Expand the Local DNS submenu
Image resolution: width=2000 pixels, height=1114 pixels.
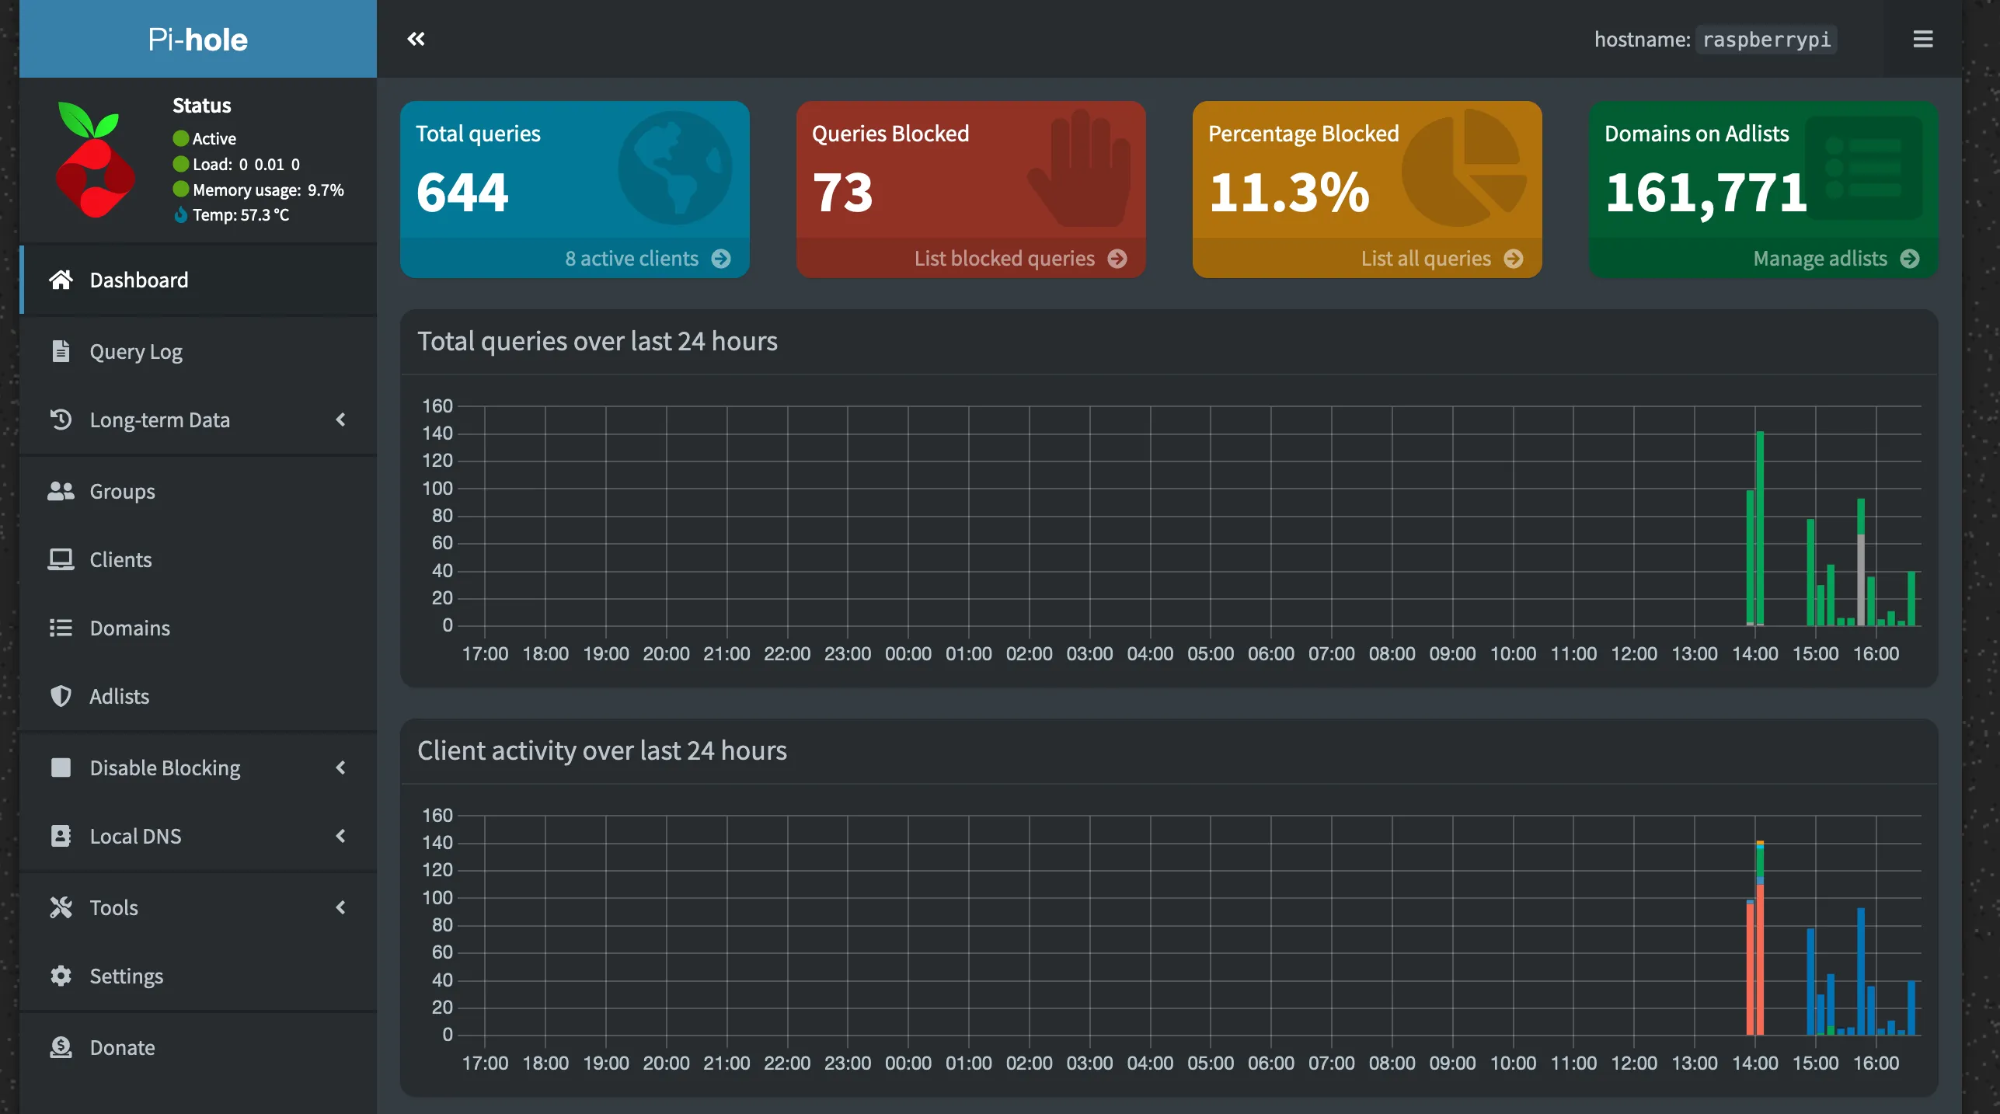342,836
